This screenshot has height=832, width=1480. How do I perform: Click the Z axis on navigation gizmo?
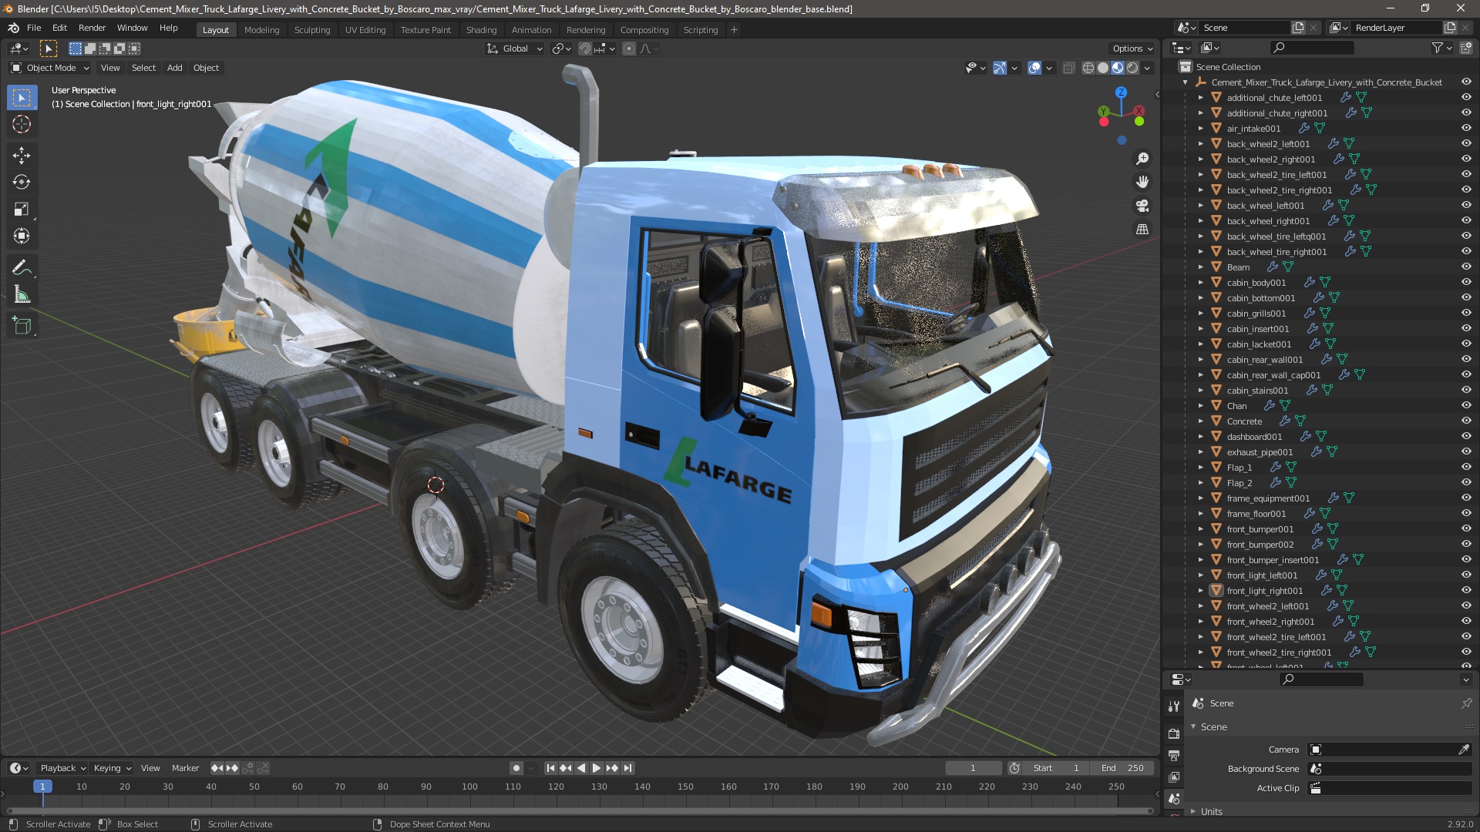(1122, 92)
